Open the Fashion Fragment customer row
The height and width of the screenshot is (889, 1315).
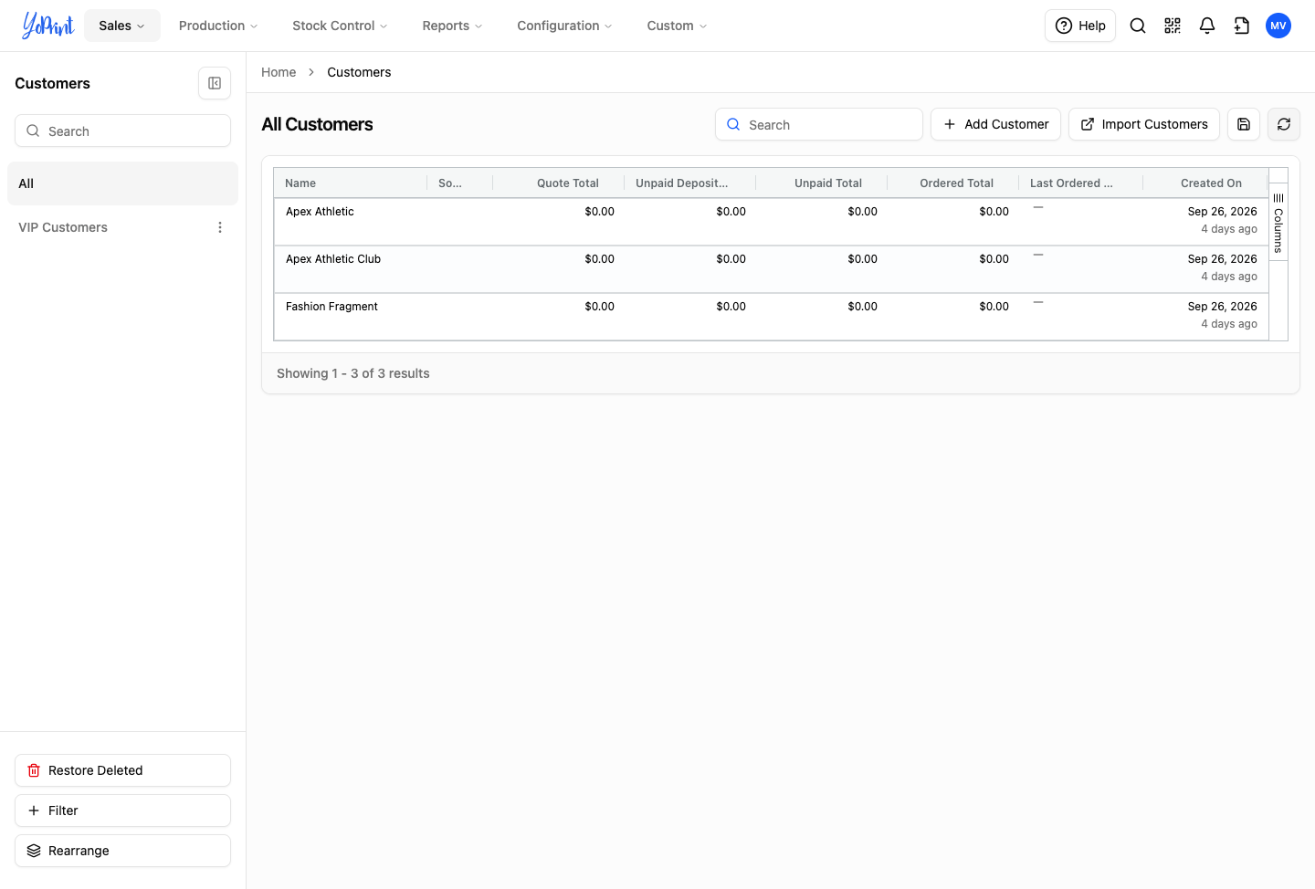pyautogui.click(x=771, y=317)
